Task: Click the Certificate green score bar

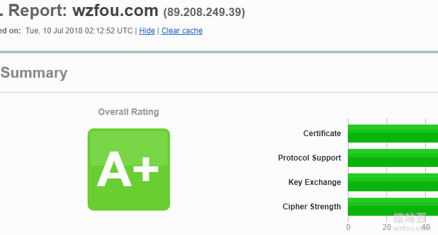Action: (x=393, y=134)
